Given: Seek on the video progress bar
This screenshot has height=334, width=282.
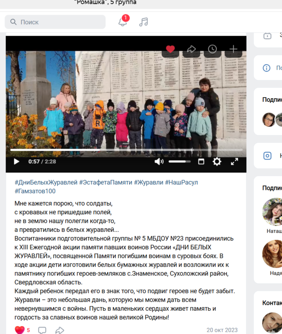Looking at the screenshot, I should (x=126, y=150).
